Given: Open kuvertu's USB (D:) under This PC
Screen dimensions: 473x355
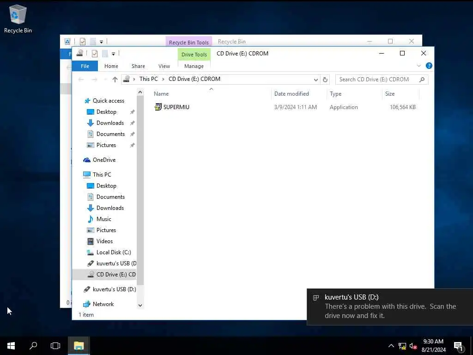Looking at the screenshot, I should (111, 263).
